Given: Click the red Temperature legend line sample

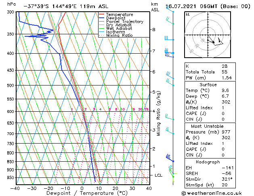Looking at the screenshot, I should [101, 15].
